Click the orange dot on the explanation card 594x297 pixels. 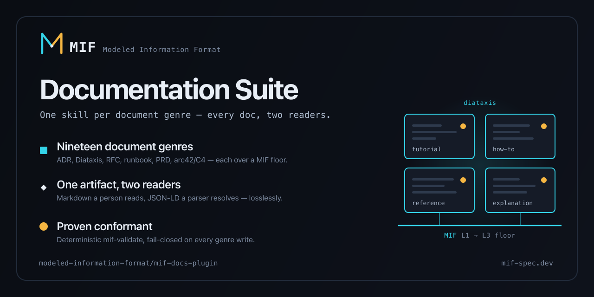544,180
